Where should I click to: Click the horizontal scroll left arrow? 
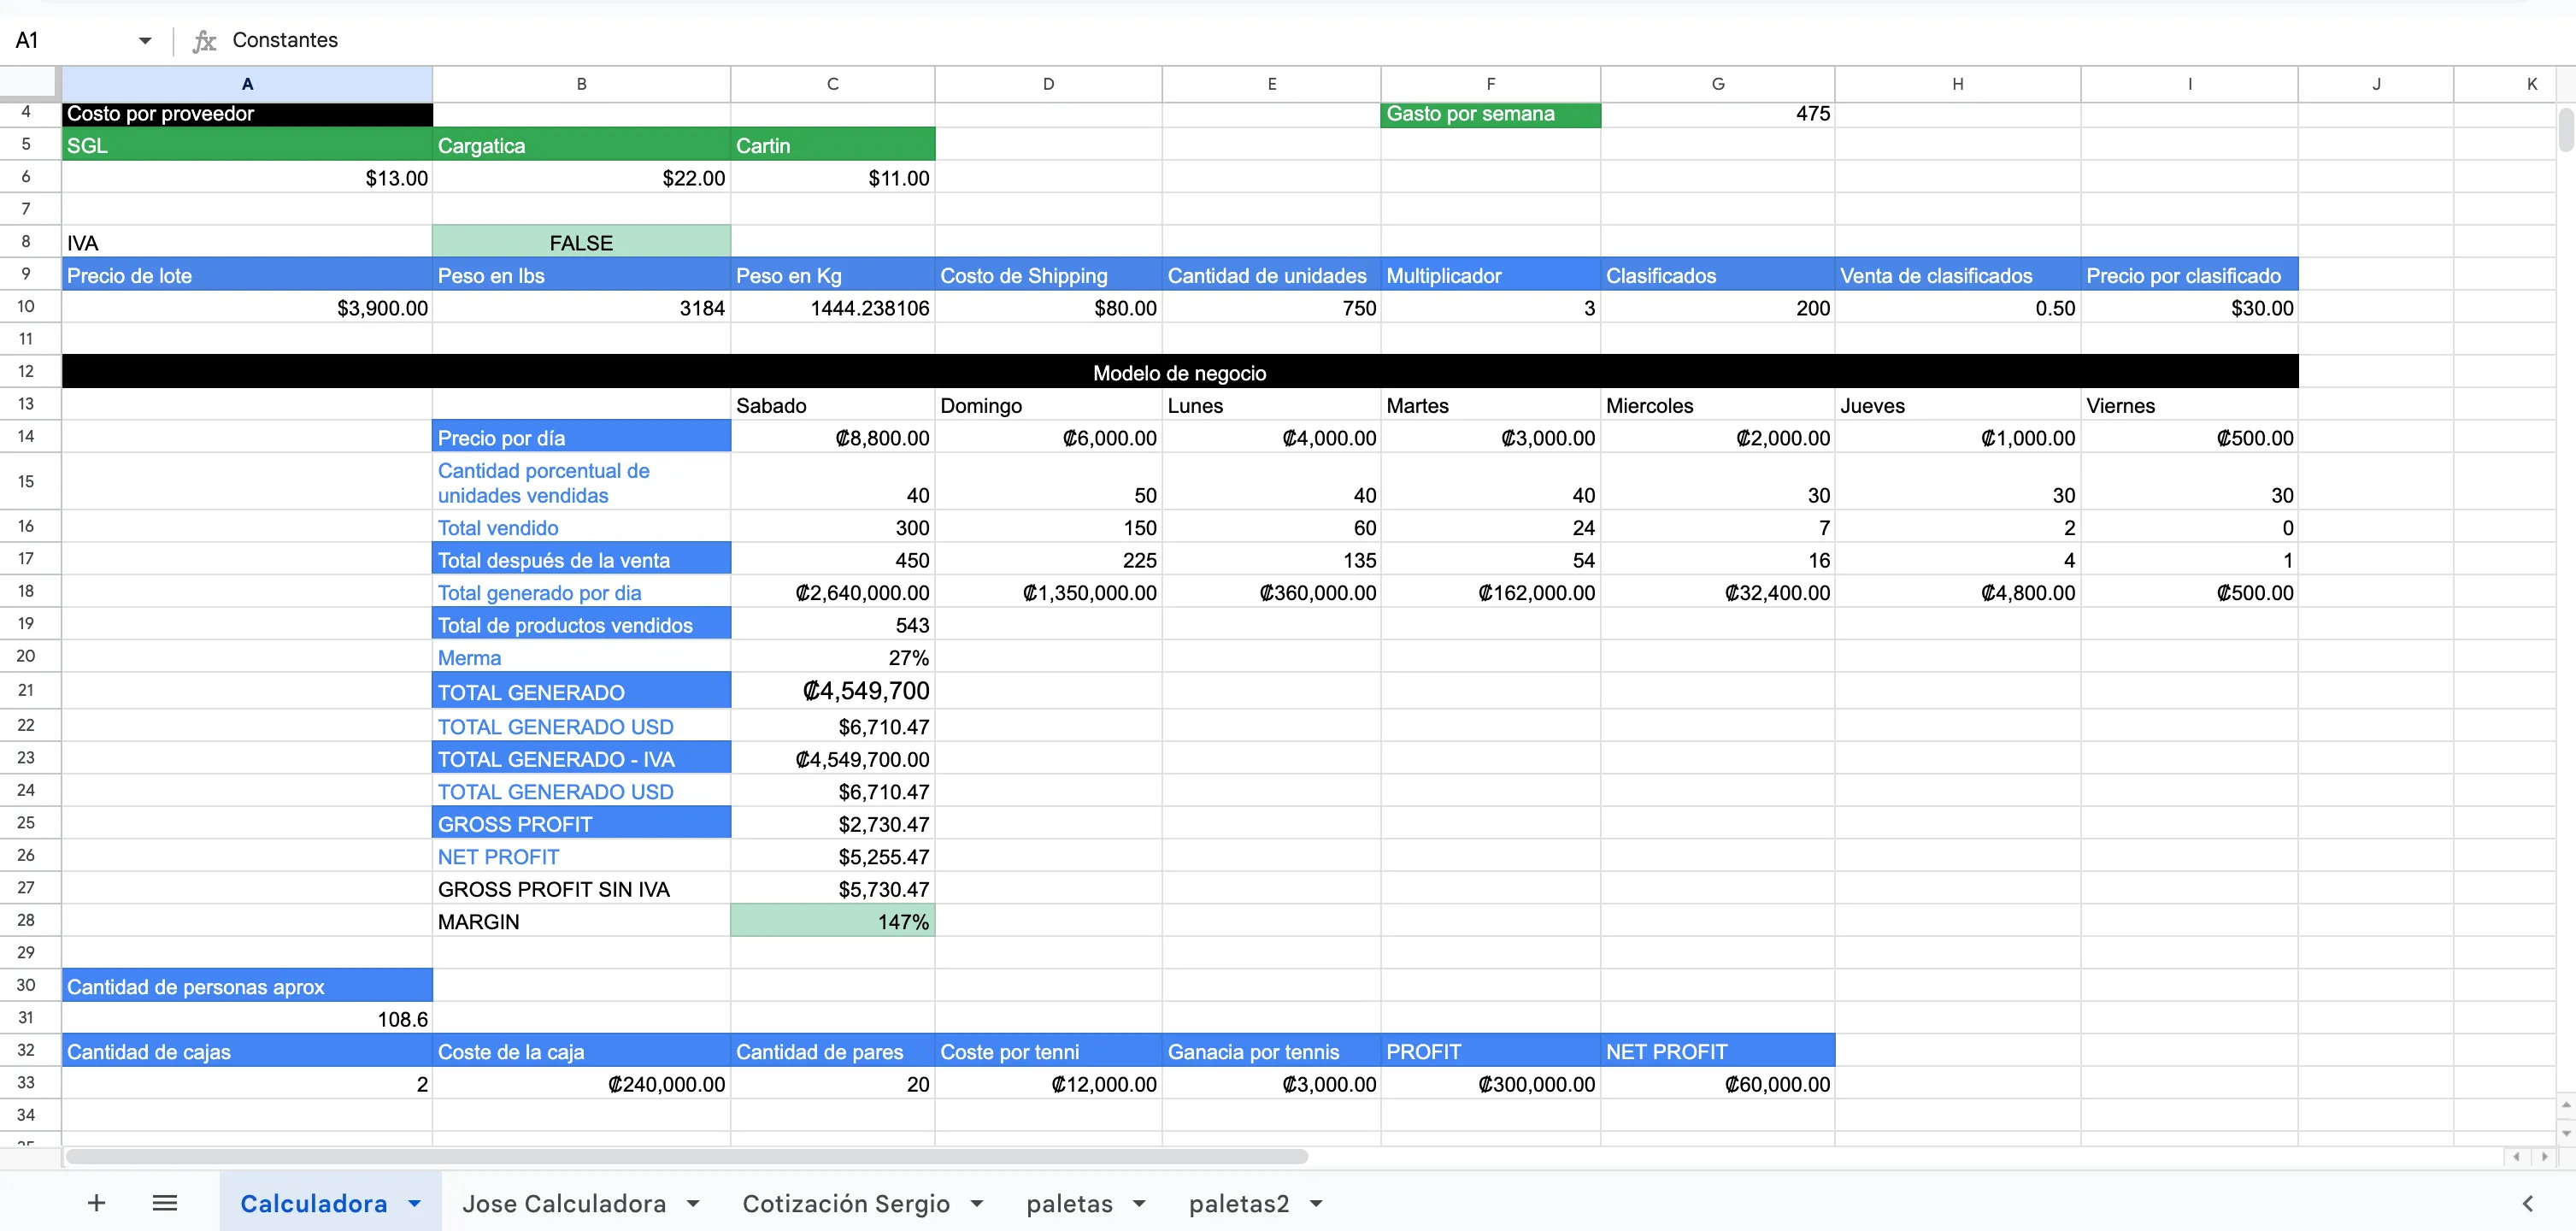tap(2516, 1156)
